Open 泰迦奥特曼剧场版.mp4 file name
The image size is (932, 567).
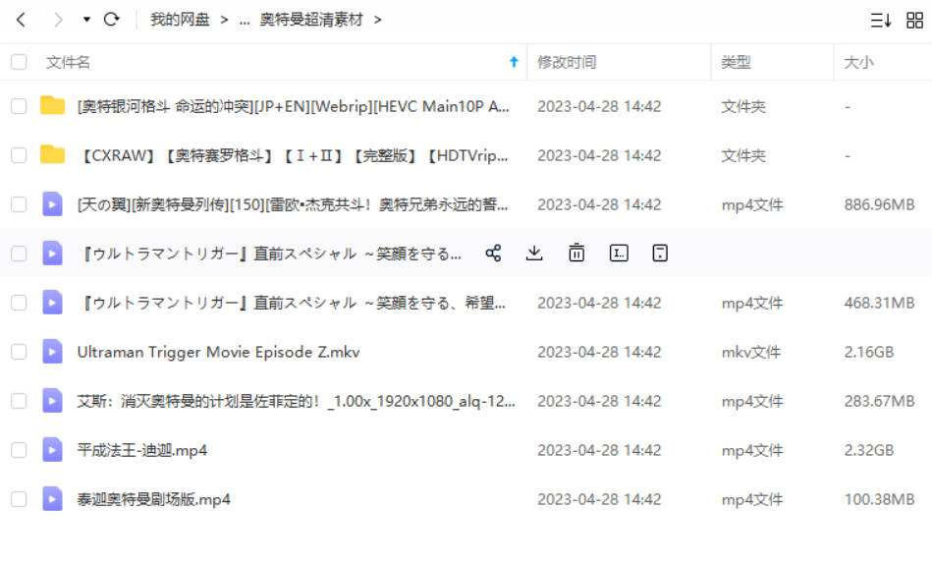coord(153,499)
